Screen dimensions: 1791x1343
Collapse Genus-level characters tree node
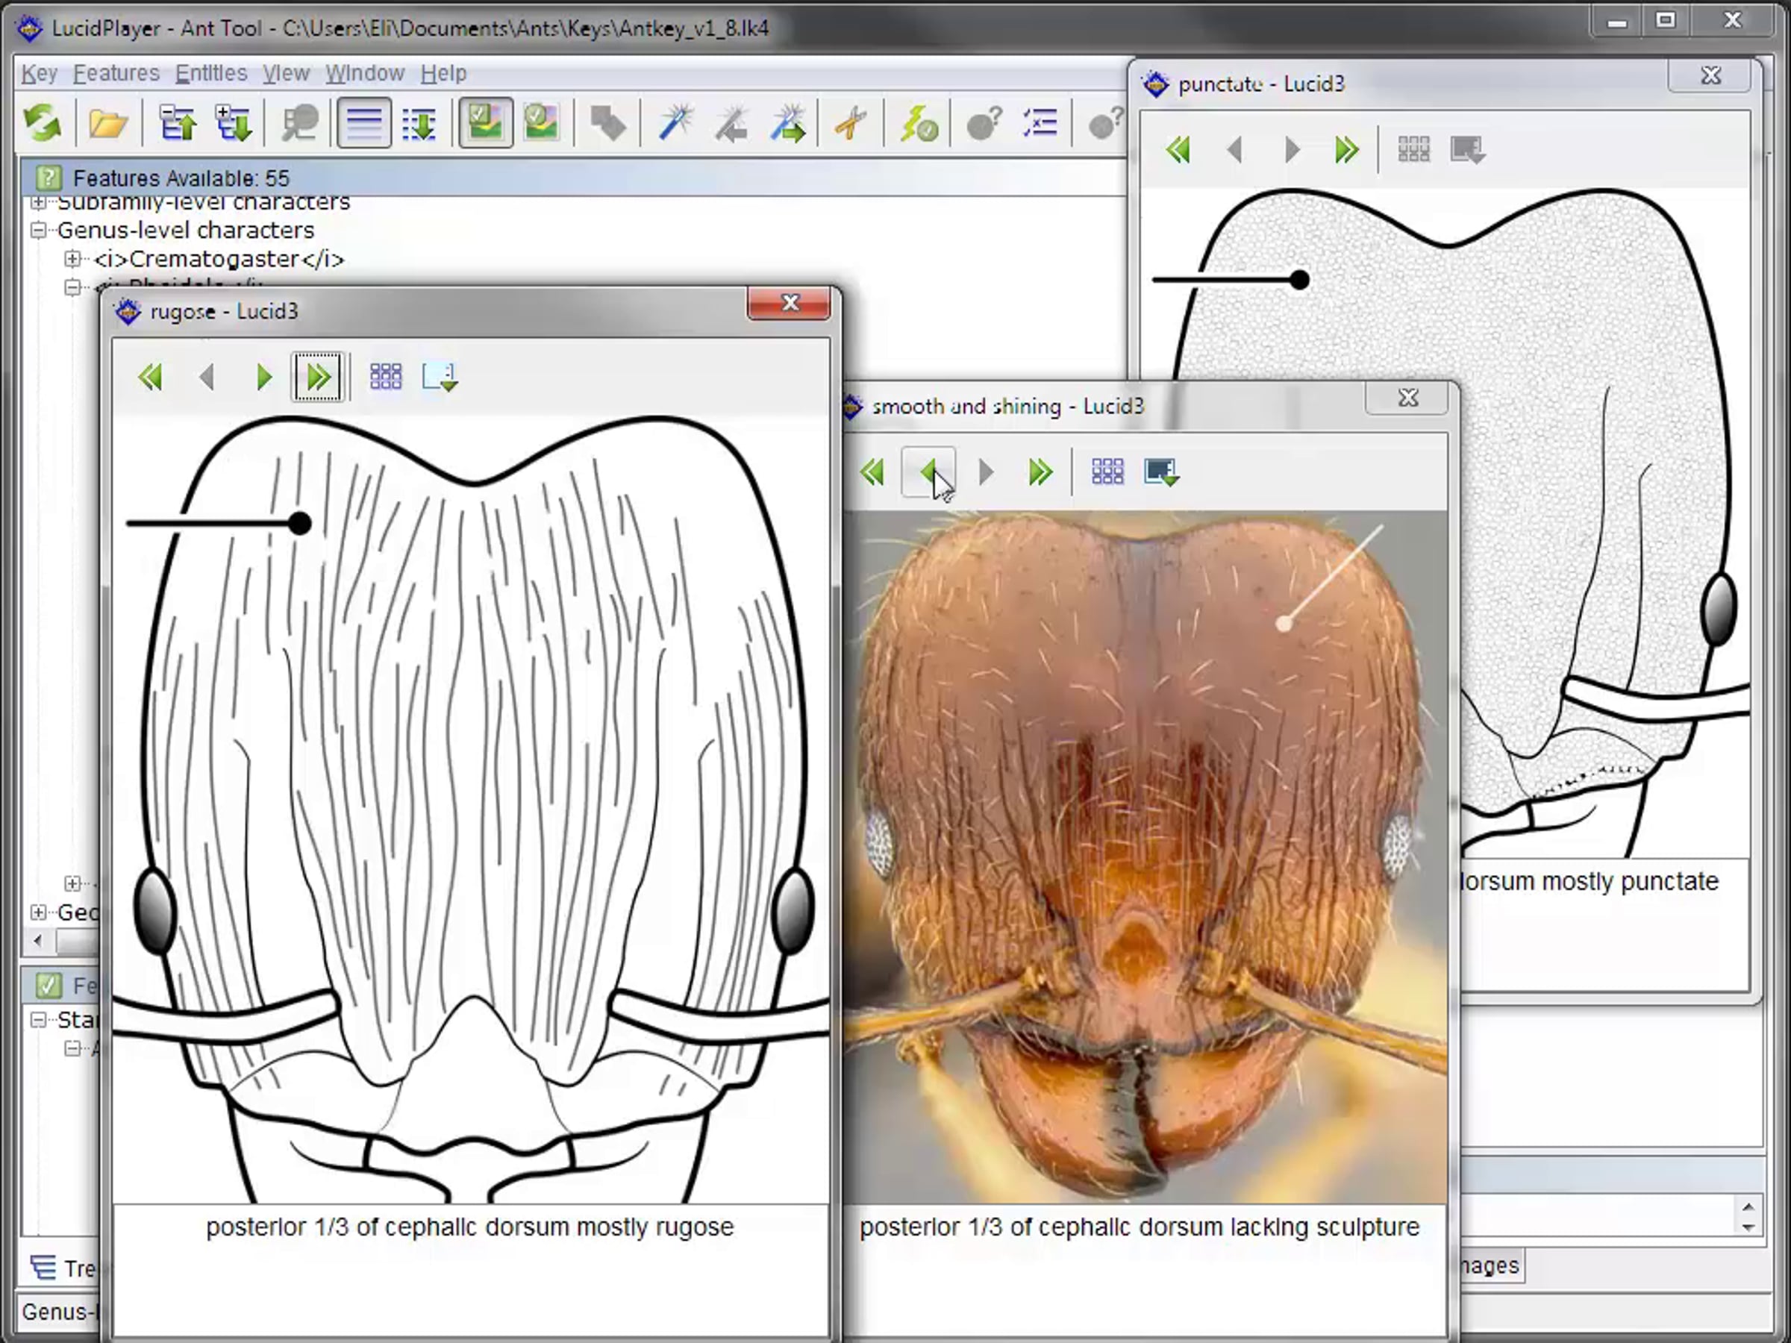[x=38, y=231]
